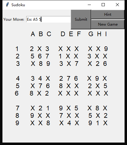Focus the Your Move input field
Screen dimensions: 127x145
pyautogui.click(x=48, y=19)
